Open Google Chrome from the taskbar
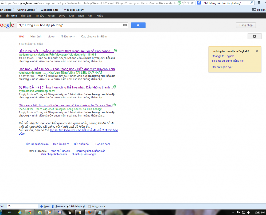This screenshot has width=266, height=215. pyautogui.click(x=30, y=212)
